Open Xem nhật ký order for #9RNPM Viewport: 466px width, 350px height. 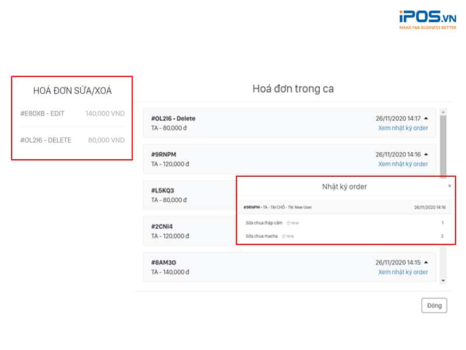click(x=403, y=164)
